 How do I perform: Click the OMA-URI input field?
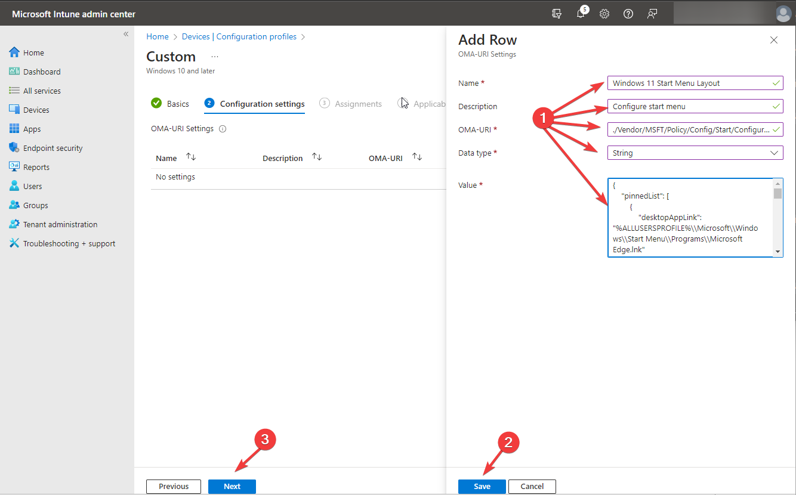(695, 129)
